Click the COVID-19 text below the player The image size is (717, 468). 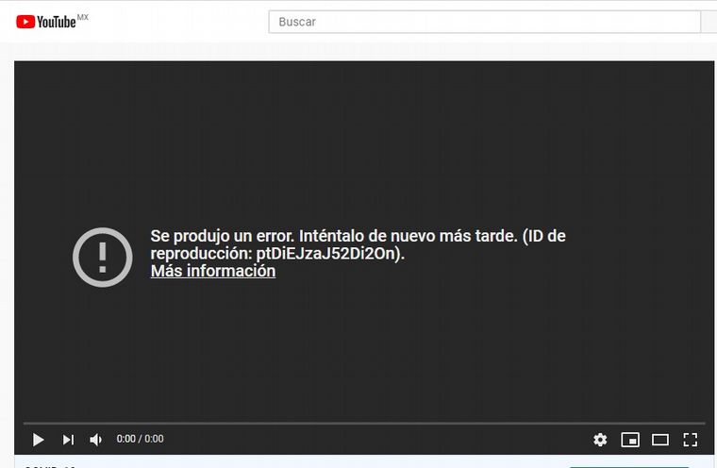[49, 465]
